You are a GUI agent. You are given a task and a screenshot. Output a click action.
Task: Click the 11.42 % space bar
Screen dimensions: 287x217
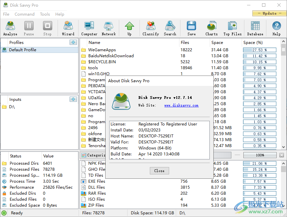[x=260, y=56]
